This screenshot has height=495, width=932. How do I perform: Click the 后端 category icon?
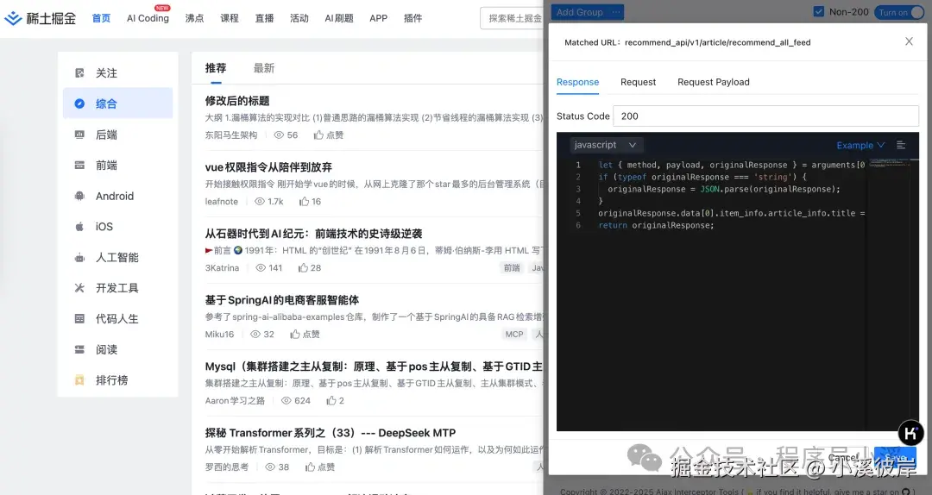79,135
